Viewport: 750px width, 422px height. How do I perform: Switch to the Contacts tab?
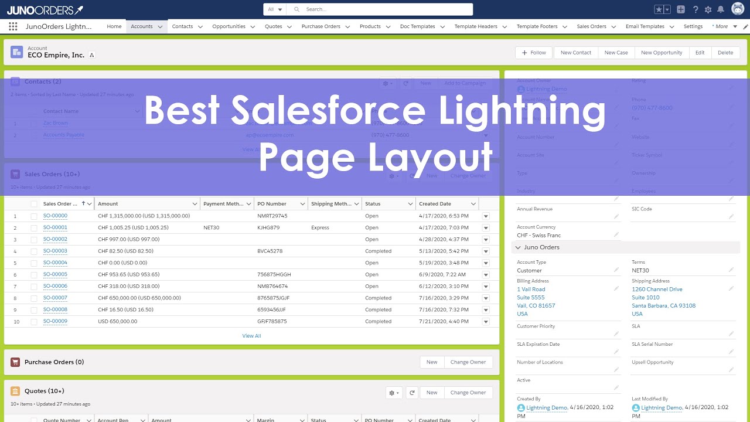182,26
